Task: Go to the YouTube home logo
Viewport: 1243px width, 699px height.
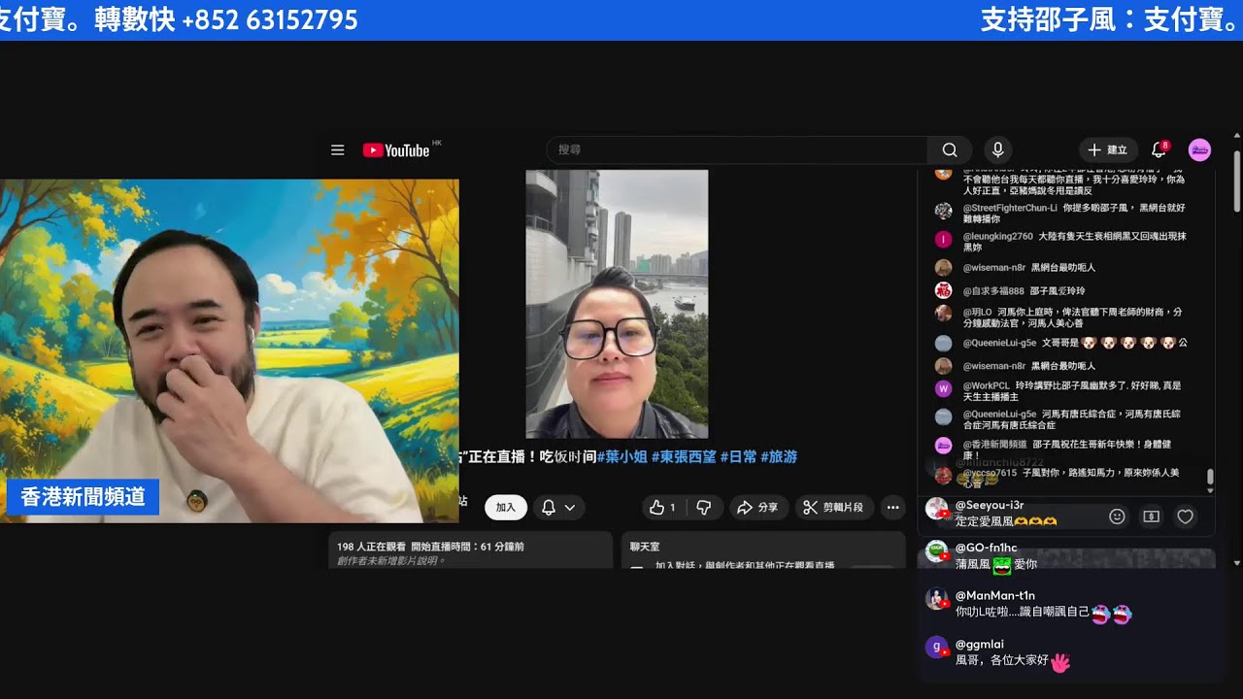Action: click(396, 150)
